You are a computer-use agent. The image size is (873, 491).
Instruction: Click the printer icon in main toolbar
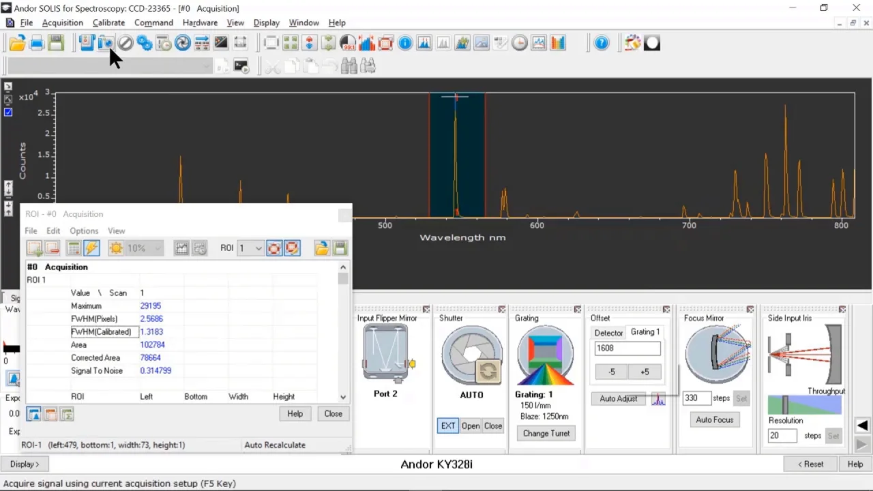pyautogui.click(x=37, y=43)
